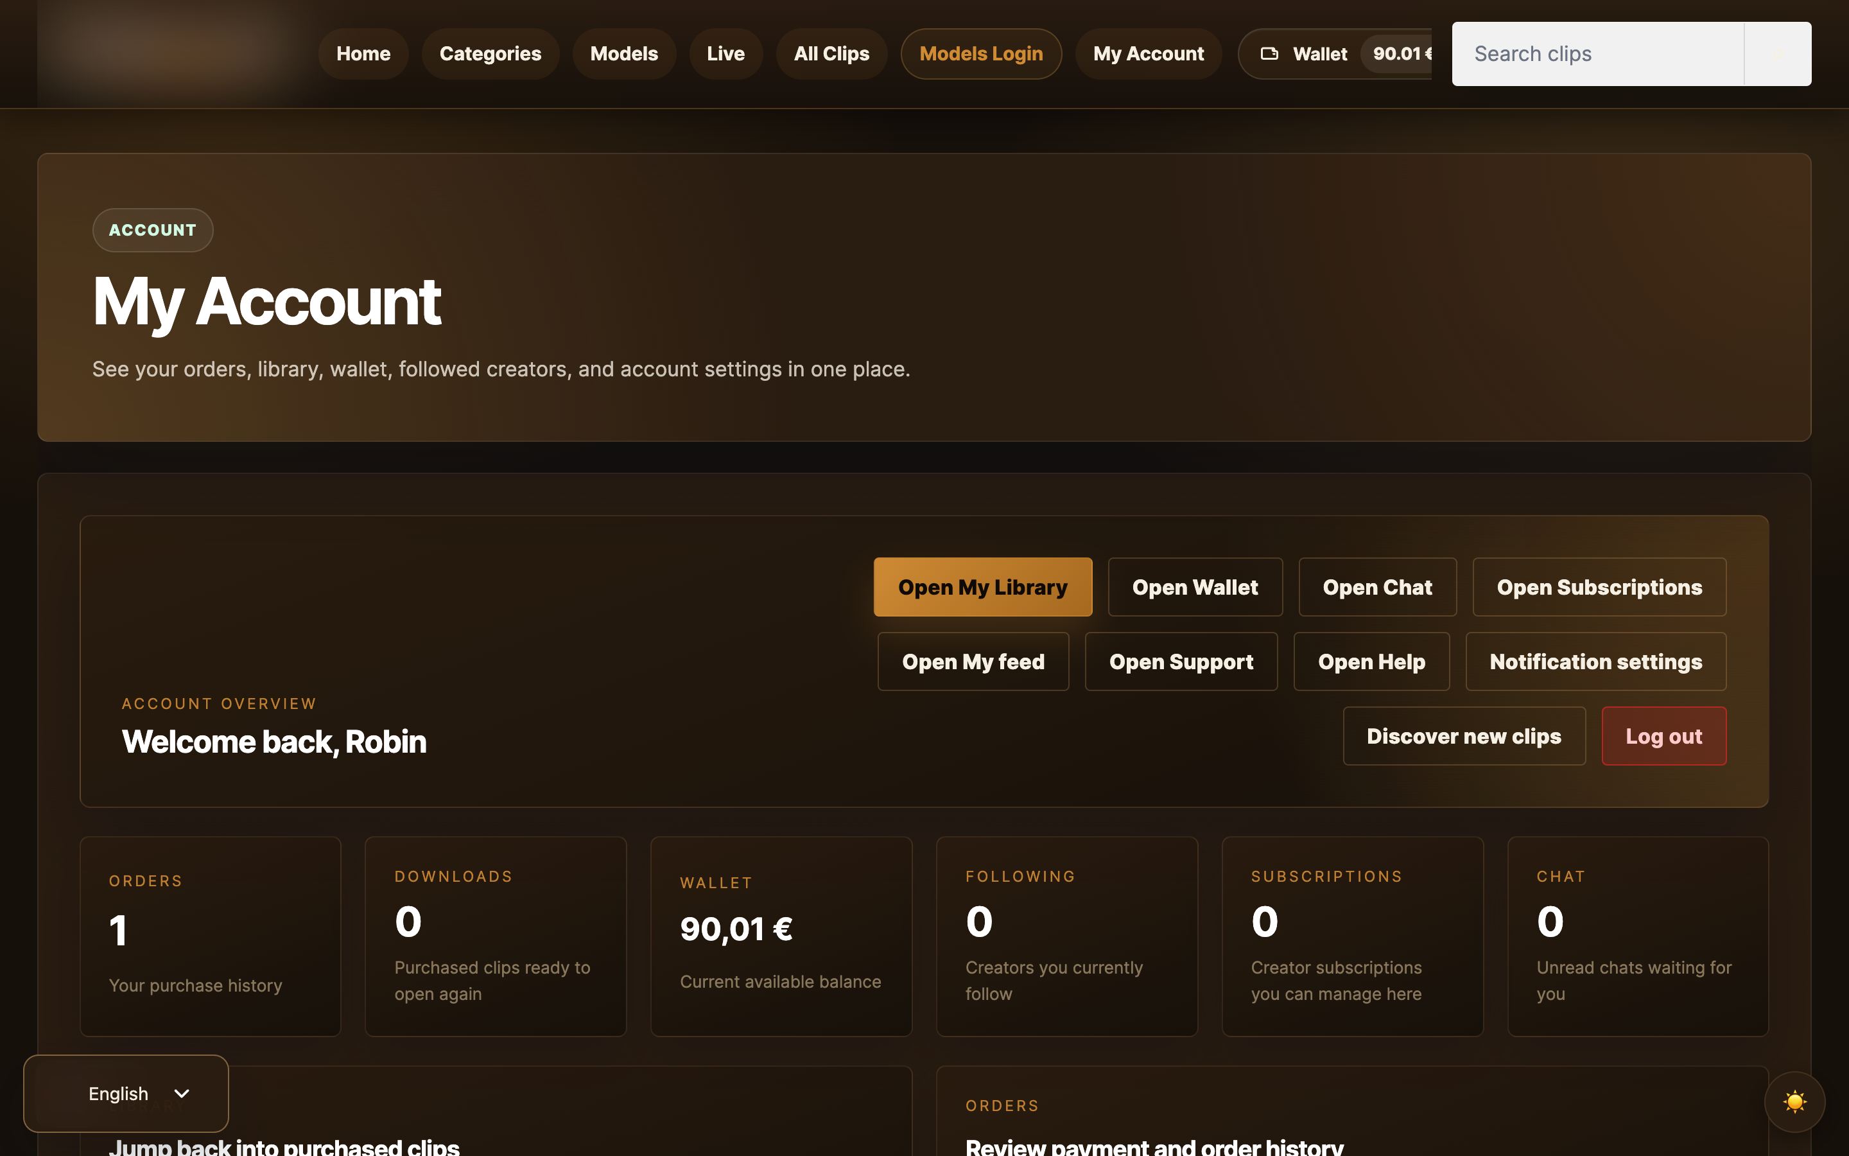Click the large My Account page heading
The height and width of the screenshot is (1156, 1849).
(266, 302)
